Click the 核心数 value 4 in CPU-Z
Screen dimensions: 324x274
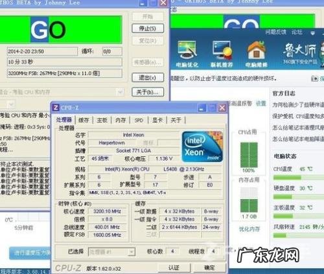click(x=172, y=251)
